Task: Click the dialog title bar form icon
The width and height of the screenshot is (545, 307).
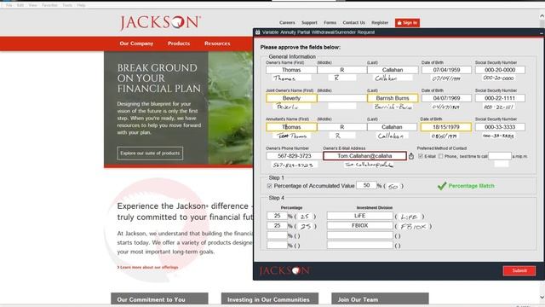Action: (x=257, y=32)
